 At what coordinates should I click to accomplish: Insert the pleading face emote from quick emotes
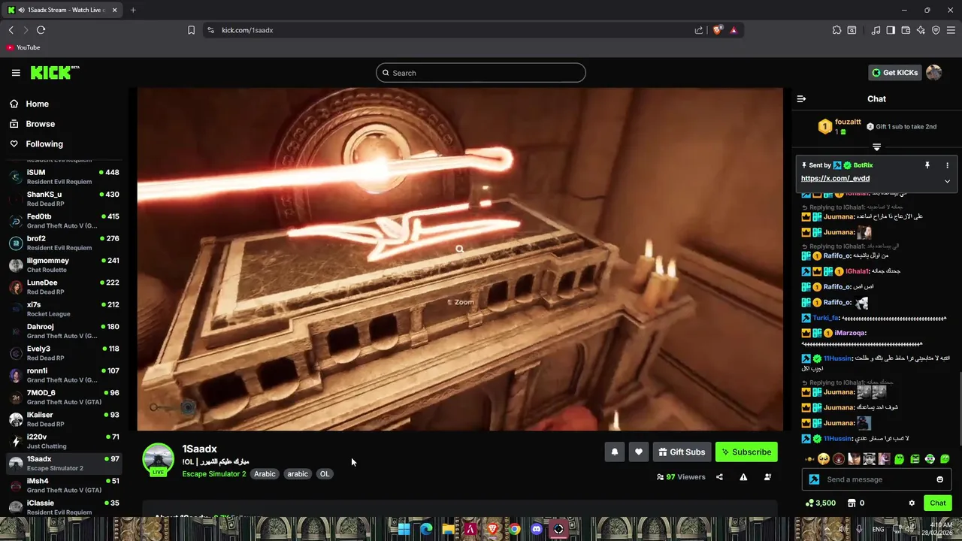tap(824, 459)
